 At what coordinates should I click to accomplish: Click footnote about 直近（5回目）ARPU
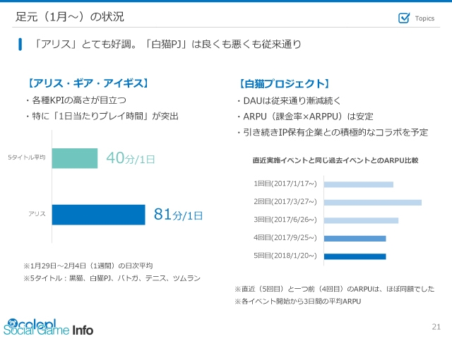tap(334, 289)
